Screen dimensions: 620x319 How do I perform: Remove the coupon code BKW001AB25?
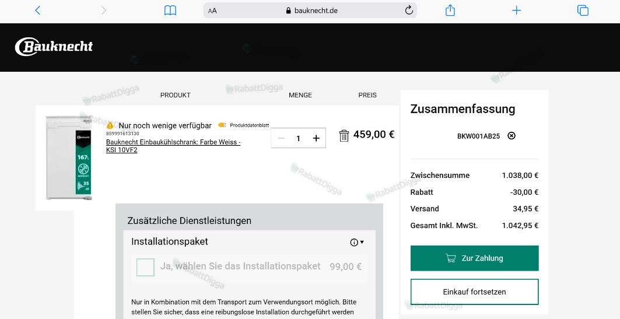click(512, 135)
